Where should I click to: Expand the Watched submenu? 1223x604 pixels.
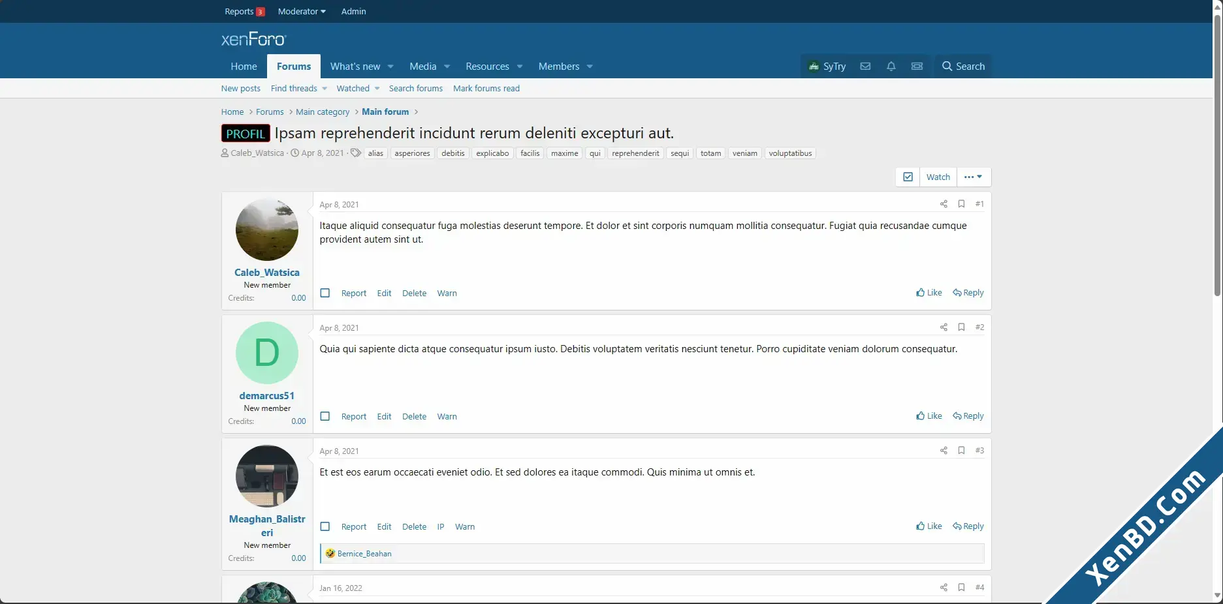coord(377,89)
